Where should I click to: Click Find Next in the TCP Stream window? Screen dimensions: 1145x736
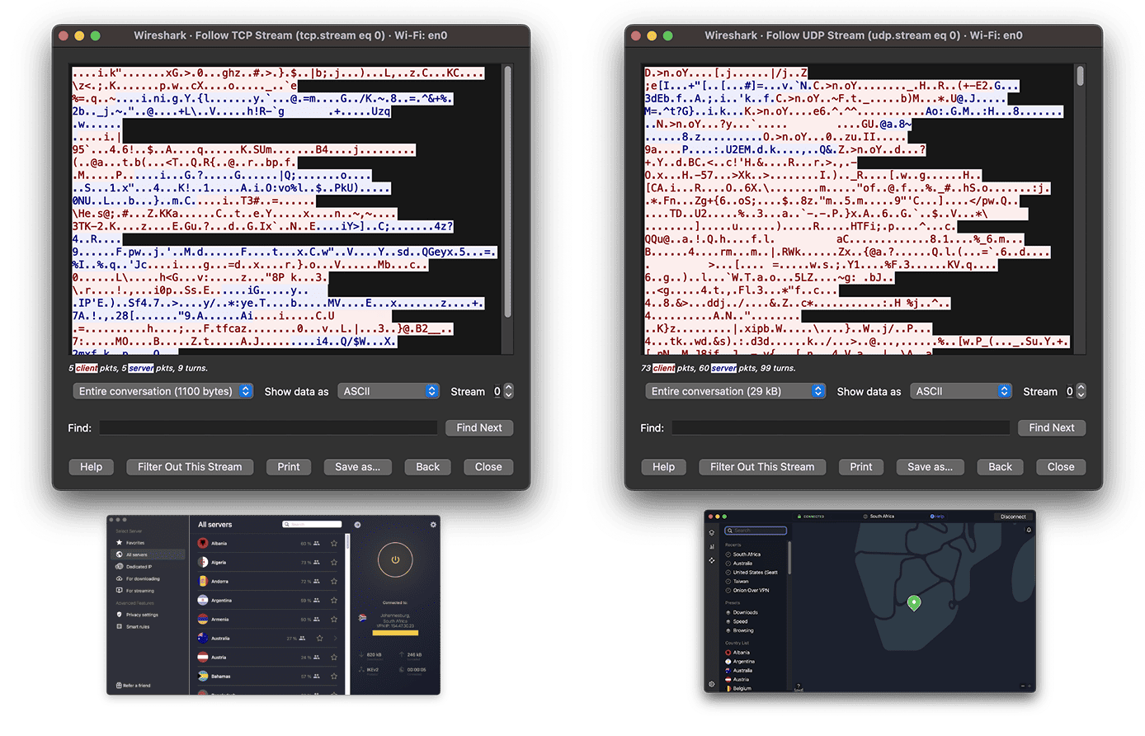pos(479,427)
